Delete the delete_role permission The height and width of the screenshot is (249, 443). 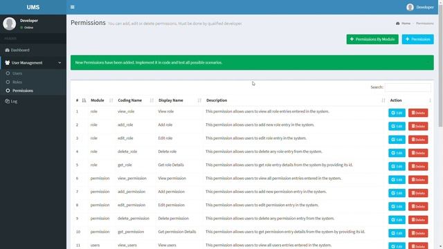pyautogui.click(x=418, y=153)
